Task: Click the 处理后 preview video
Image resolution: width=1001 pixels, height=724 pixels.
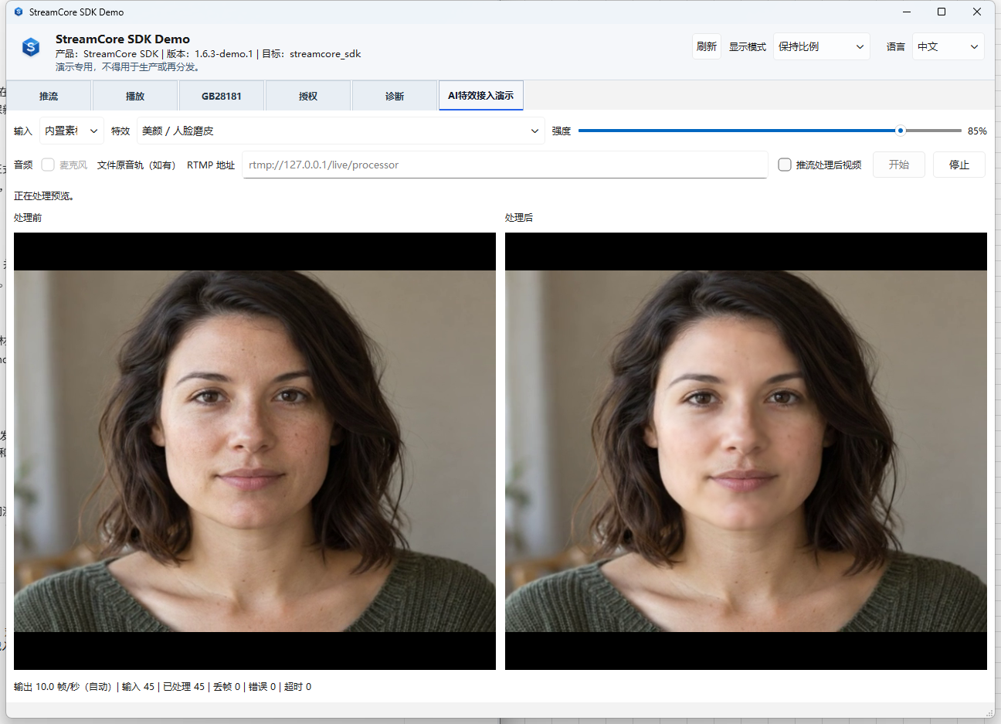Action: [746, 451]
